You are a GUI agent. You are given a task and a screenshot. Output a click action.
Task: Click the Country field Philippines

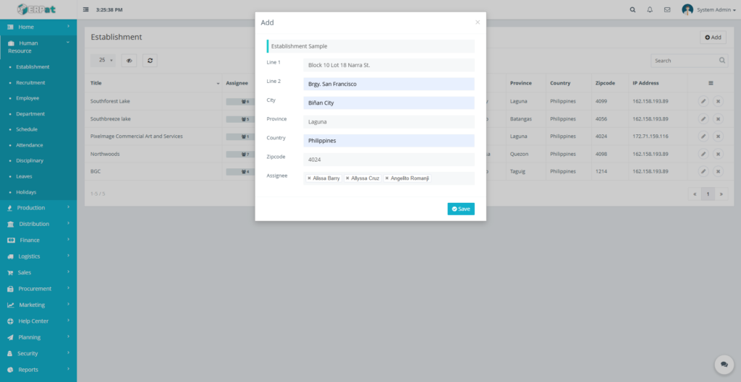389,141
